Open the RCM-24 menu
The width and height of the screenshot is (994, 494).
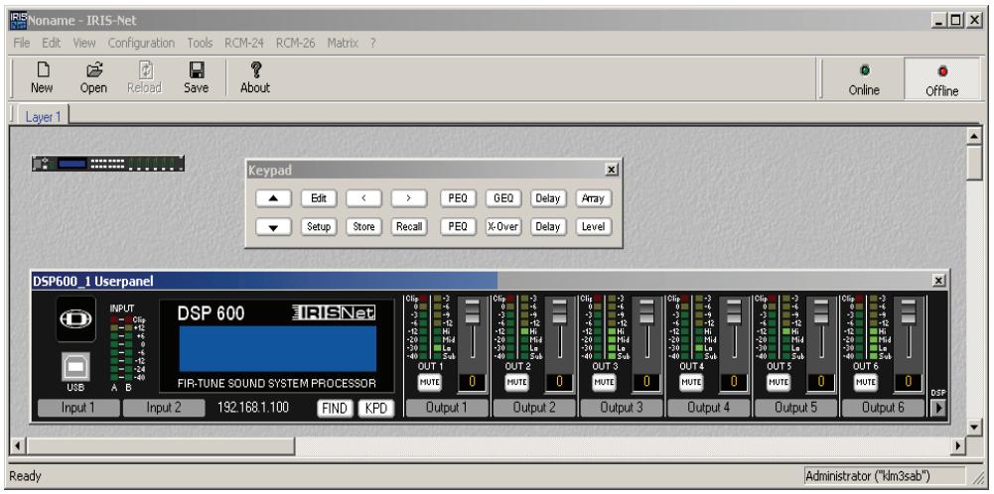[x=244, y=43]
